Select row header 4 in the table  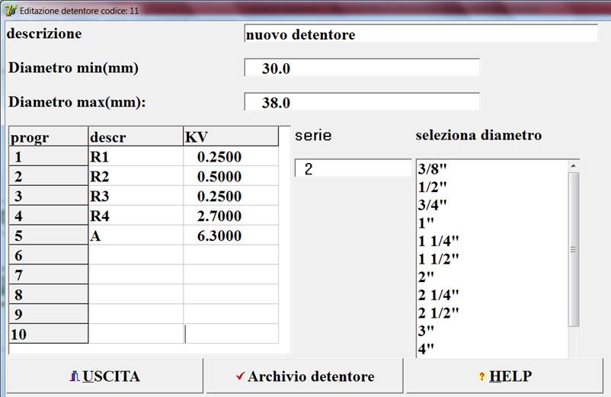[x=49, y=216]
